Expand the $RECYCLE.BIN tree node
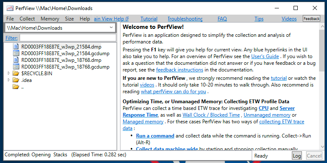Viewport: 327px width, 163px height. (x=8, y=74)
